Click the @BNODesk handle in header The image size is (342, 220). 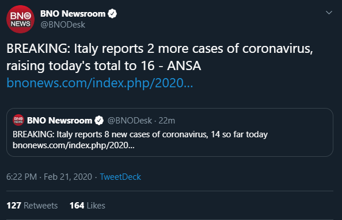63,25
